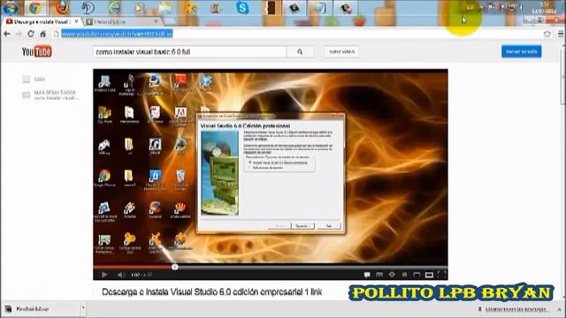Play the YouTube video
The height and width of the screenshot is (318, 566).
[x=104, y=275]
